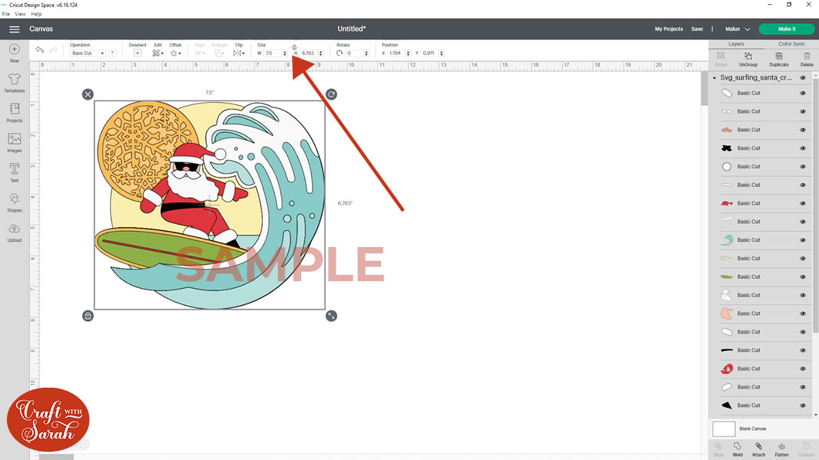Undo the last action
The width and height of the screenshot is (819, 460).
(40, 50)
